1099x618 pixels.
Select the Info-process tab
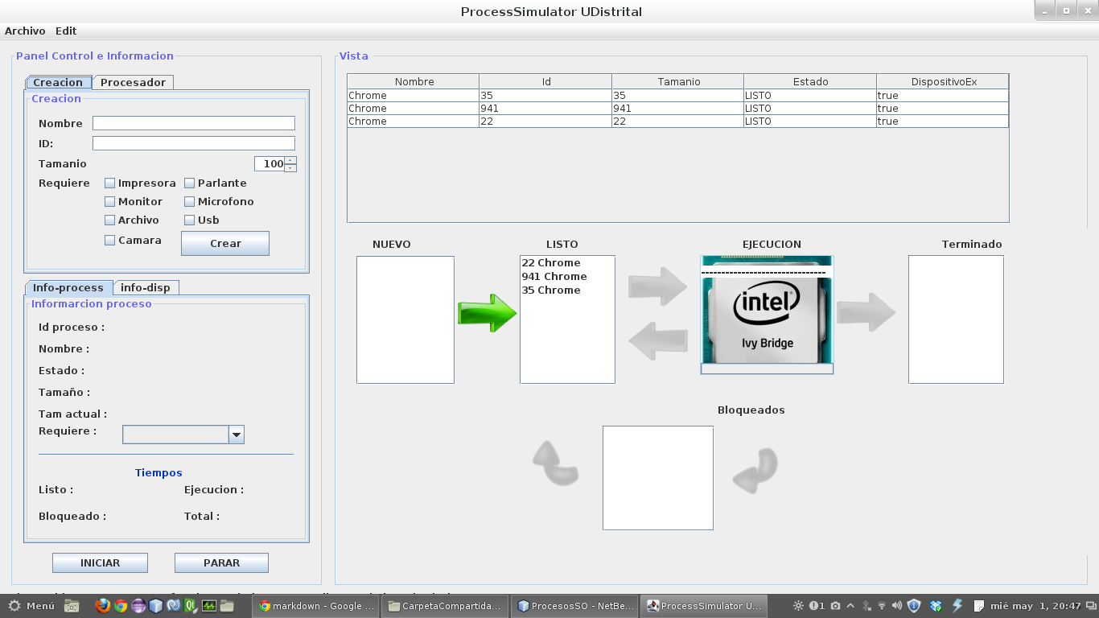pyautogui.click(x=68, y=287)
